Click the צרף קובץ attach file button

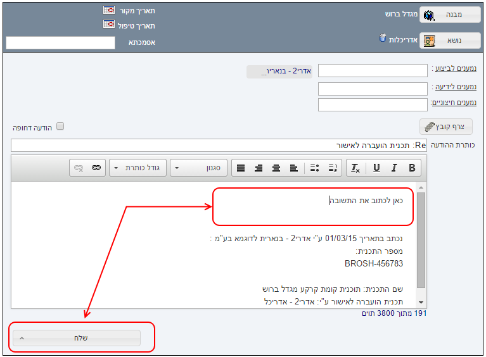(x=446, y=127)
